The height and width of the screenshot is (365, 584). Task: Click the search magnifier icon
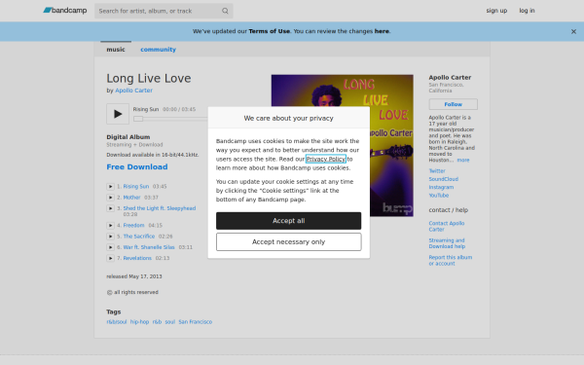click(225, 11)
